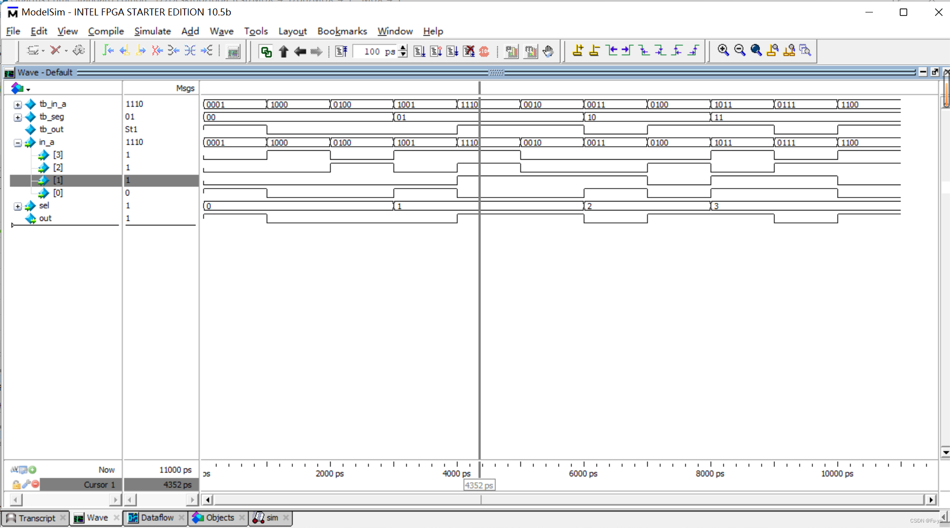Click Find Previous Rising Edge icon
950x528 pixels.
click(677, 50)
